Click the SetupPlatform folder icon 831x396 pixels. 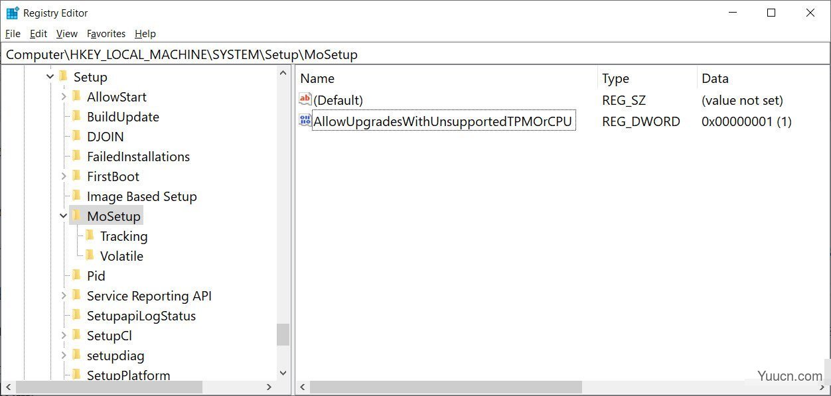pos(76,375)
